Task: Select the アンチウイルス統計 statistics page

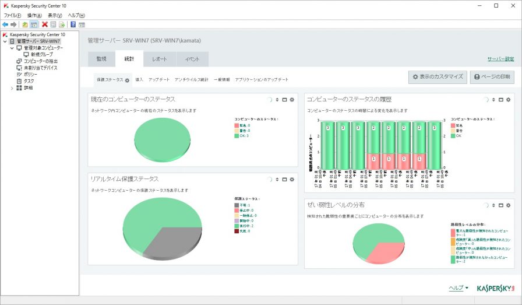Action: pos(192,80)
